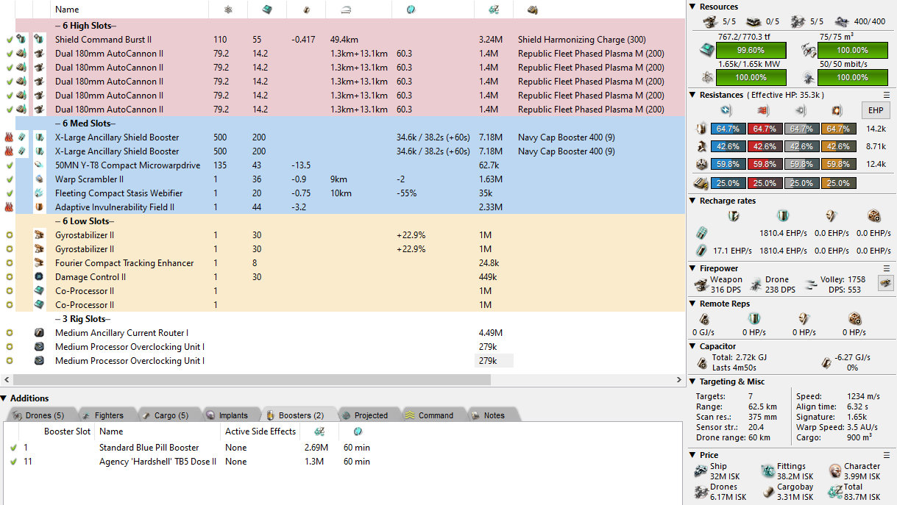Open the Resistances panel hamburger menu
The width and height of the screenshot is (897, 505).
click(x=887, y=95)
